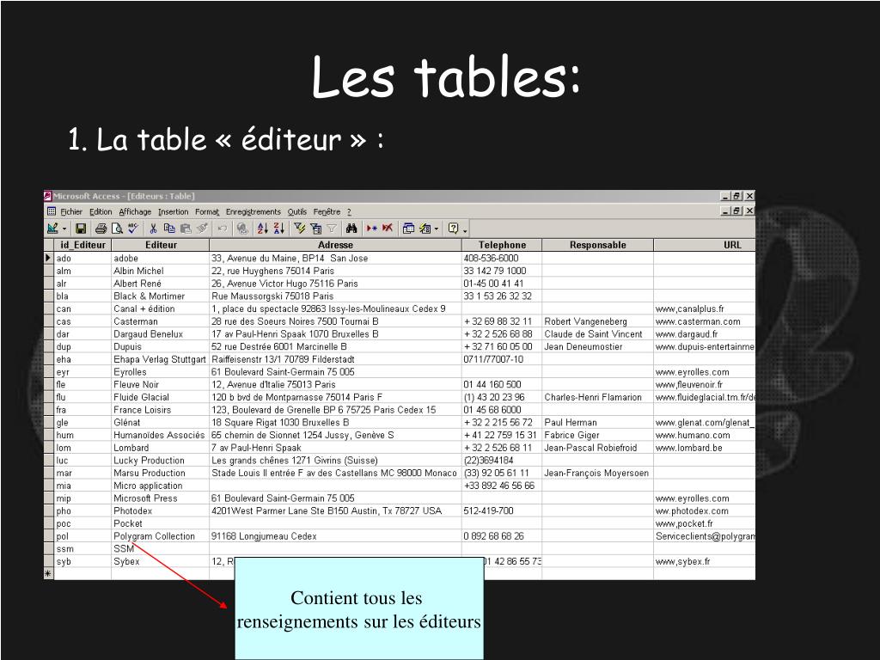Save the table with the floppy disk icon
880x660 pixels.
click(81, 229)
